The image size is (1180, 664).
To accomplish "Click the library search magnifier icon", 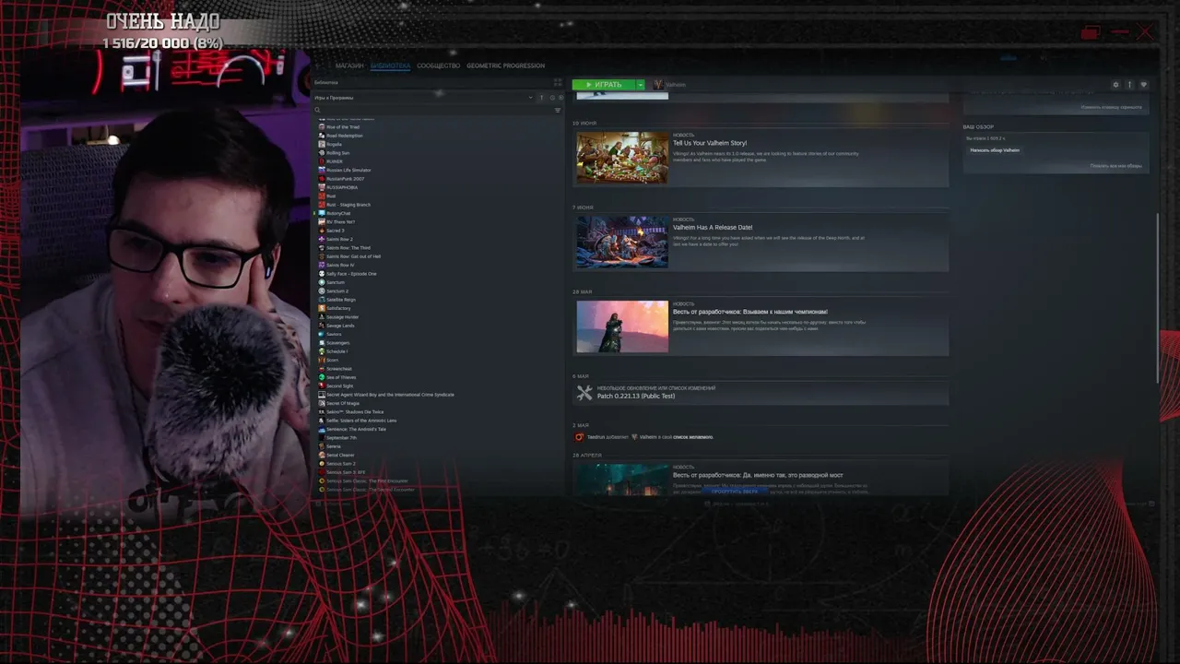I will click(318, 110).
